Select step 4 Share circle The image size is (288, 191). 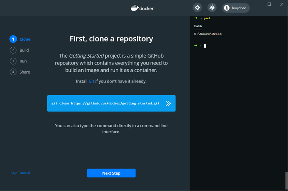click(13, 72)
